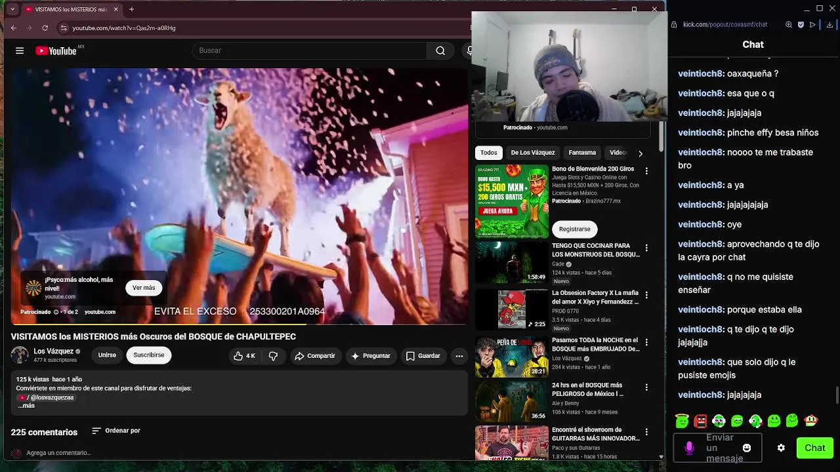Open the YouTube hamburger guide menu

(20, 50)
